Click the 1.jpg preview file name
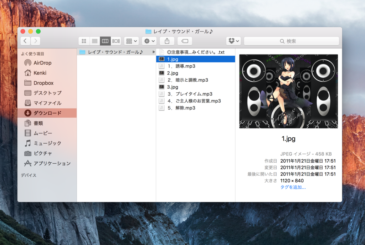This screenshot has height=245, width=365. (x=288, y=139)
